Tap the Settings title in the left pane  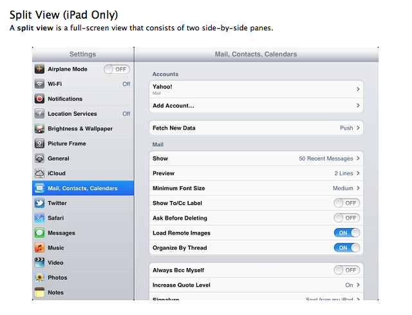click(x=82, y=54)
